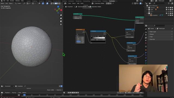Jump to start frame button in timeline
The width and height of the screenshot is (174, 98).
pyautogui.click(x=68, y=93)
